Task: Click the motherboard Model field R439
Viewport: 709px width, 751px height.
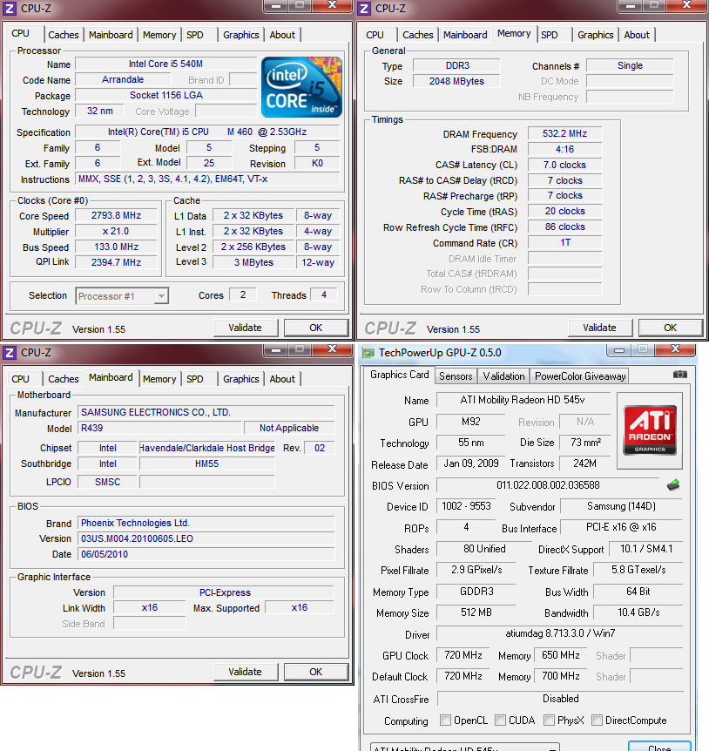Action: (x=159, y=428)
